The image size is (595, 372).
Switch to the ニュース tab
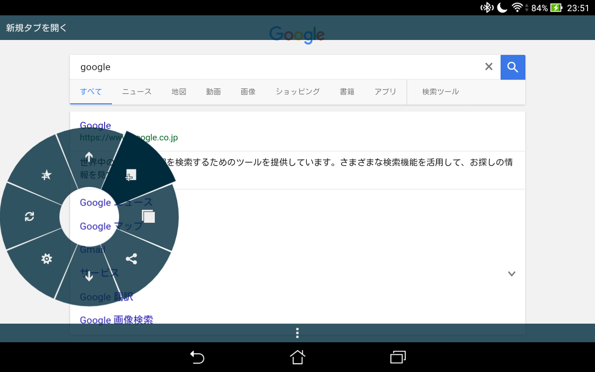tap(137, 92)
